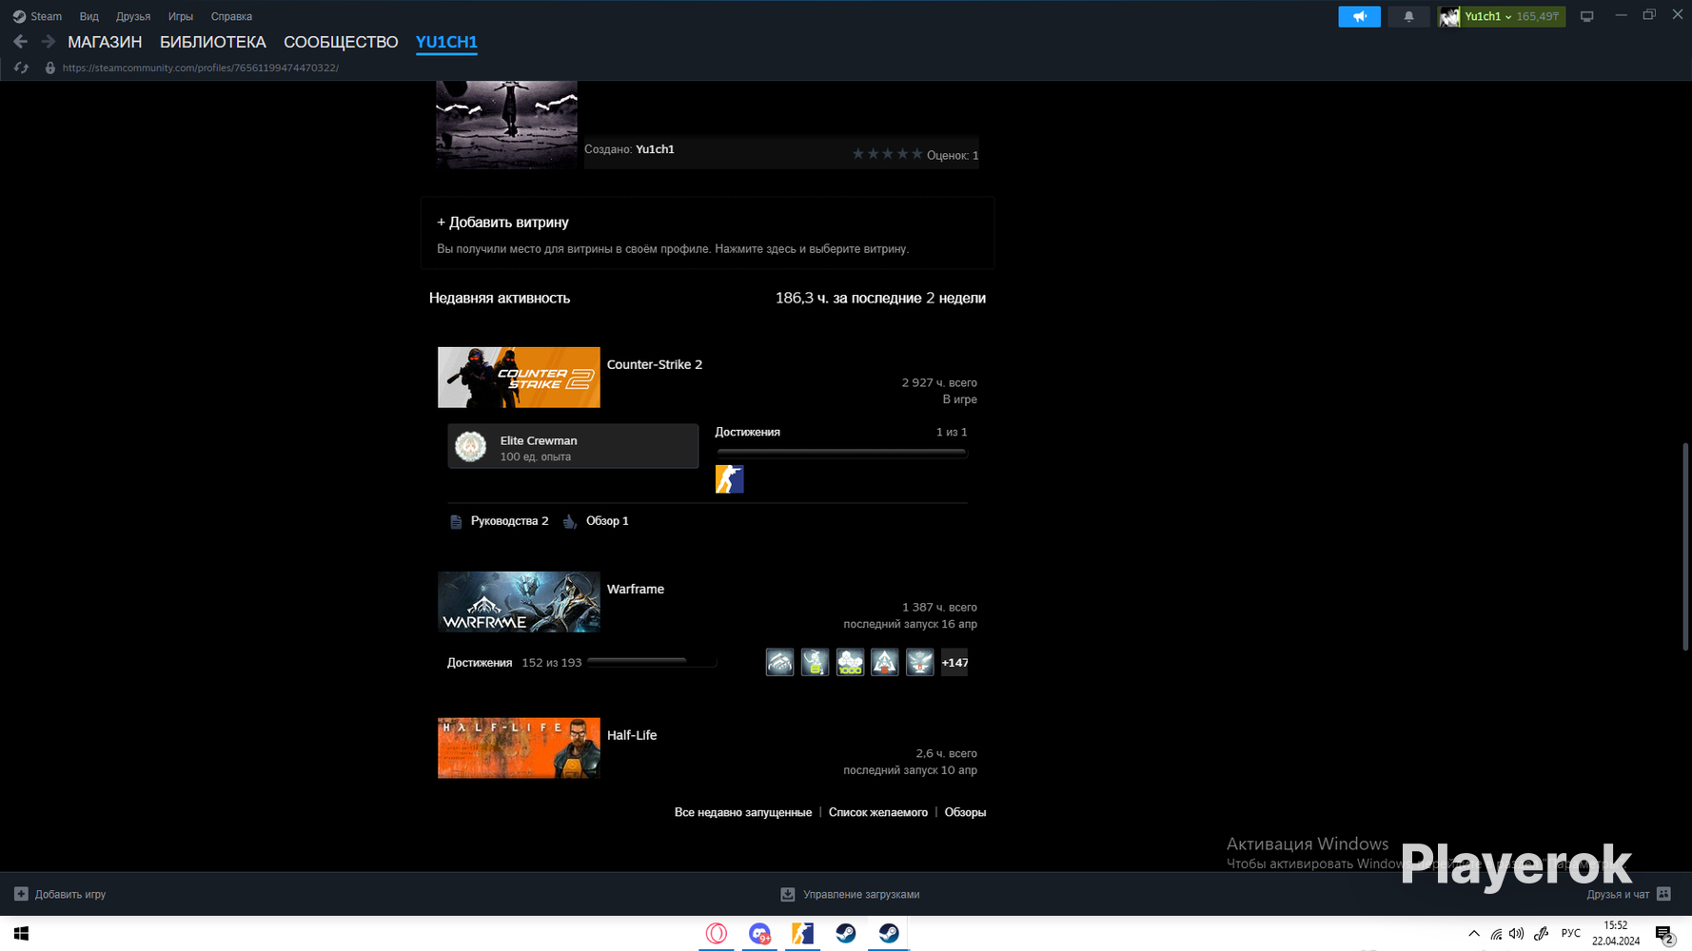Open the Counter-Strike 2 Достижения link
This screenshot has height=951, width=1692.
pyautogui.click(x=747, y=432)
